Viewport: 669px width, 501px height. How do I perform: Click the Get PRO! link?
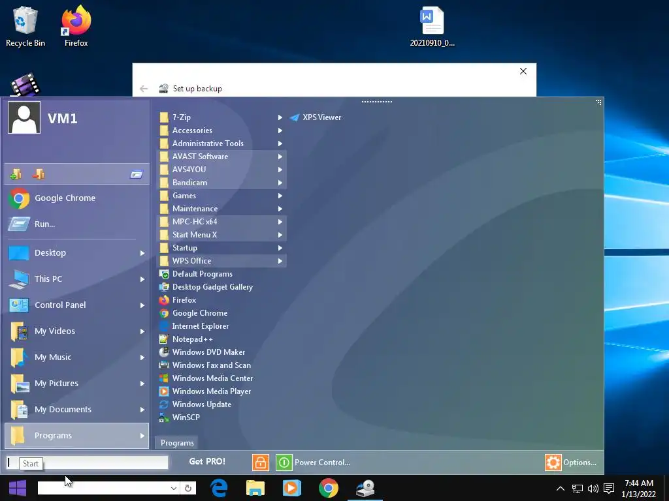point(207,462)
